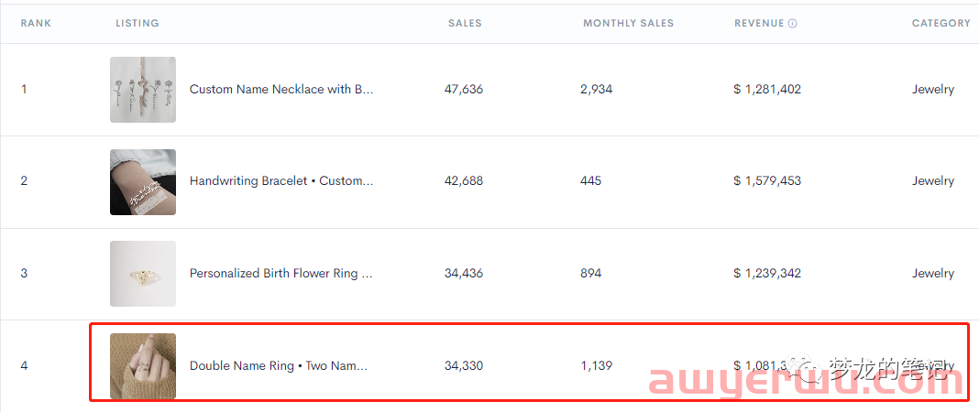This screenshot has width=979, height=412.
Task: Open the Custom Name Necklace thumbnail
Action: tap(143, 90)
